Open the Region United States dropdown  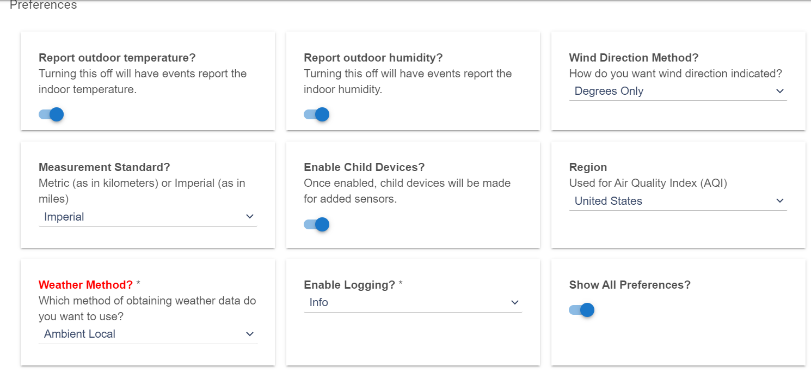678,202
